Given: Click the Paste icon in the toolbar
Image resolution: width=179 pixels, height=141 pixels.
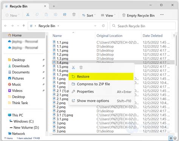Looking at the screenshot, I should 46,15.
